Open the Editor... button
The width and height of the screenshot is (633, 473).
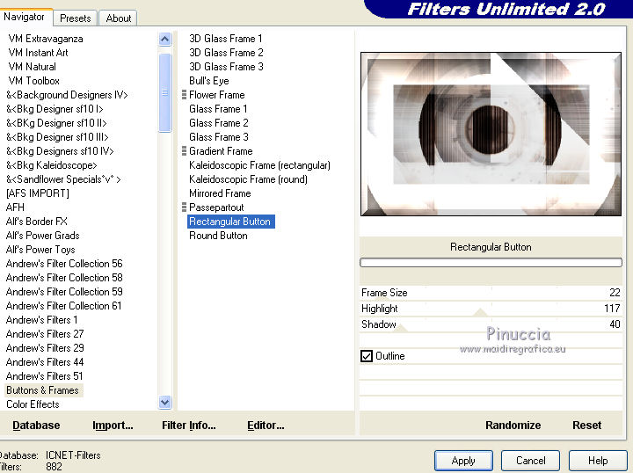click(x=266, y=425)
